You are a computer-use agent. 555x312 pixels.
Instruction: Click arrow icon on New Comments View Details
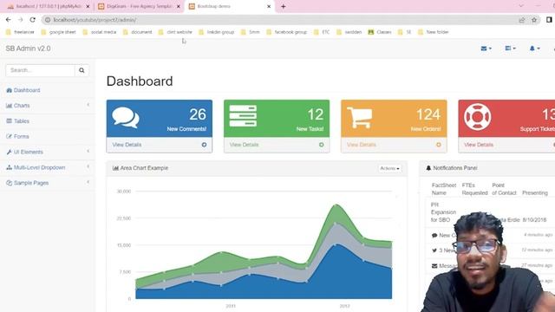coord(205,145)
